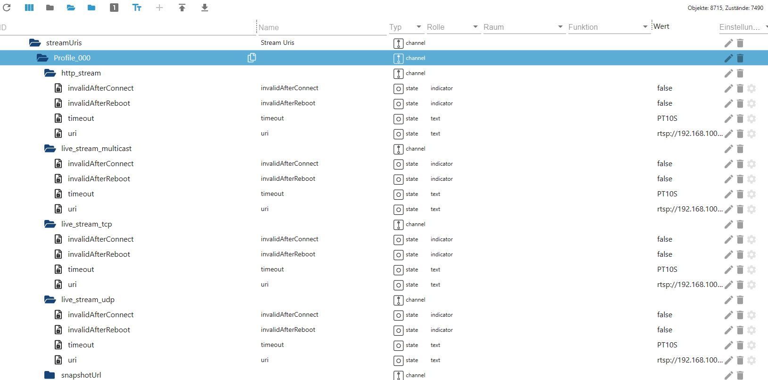Click the Wert column header
768x380 pixels.
[x=661, y=26]
